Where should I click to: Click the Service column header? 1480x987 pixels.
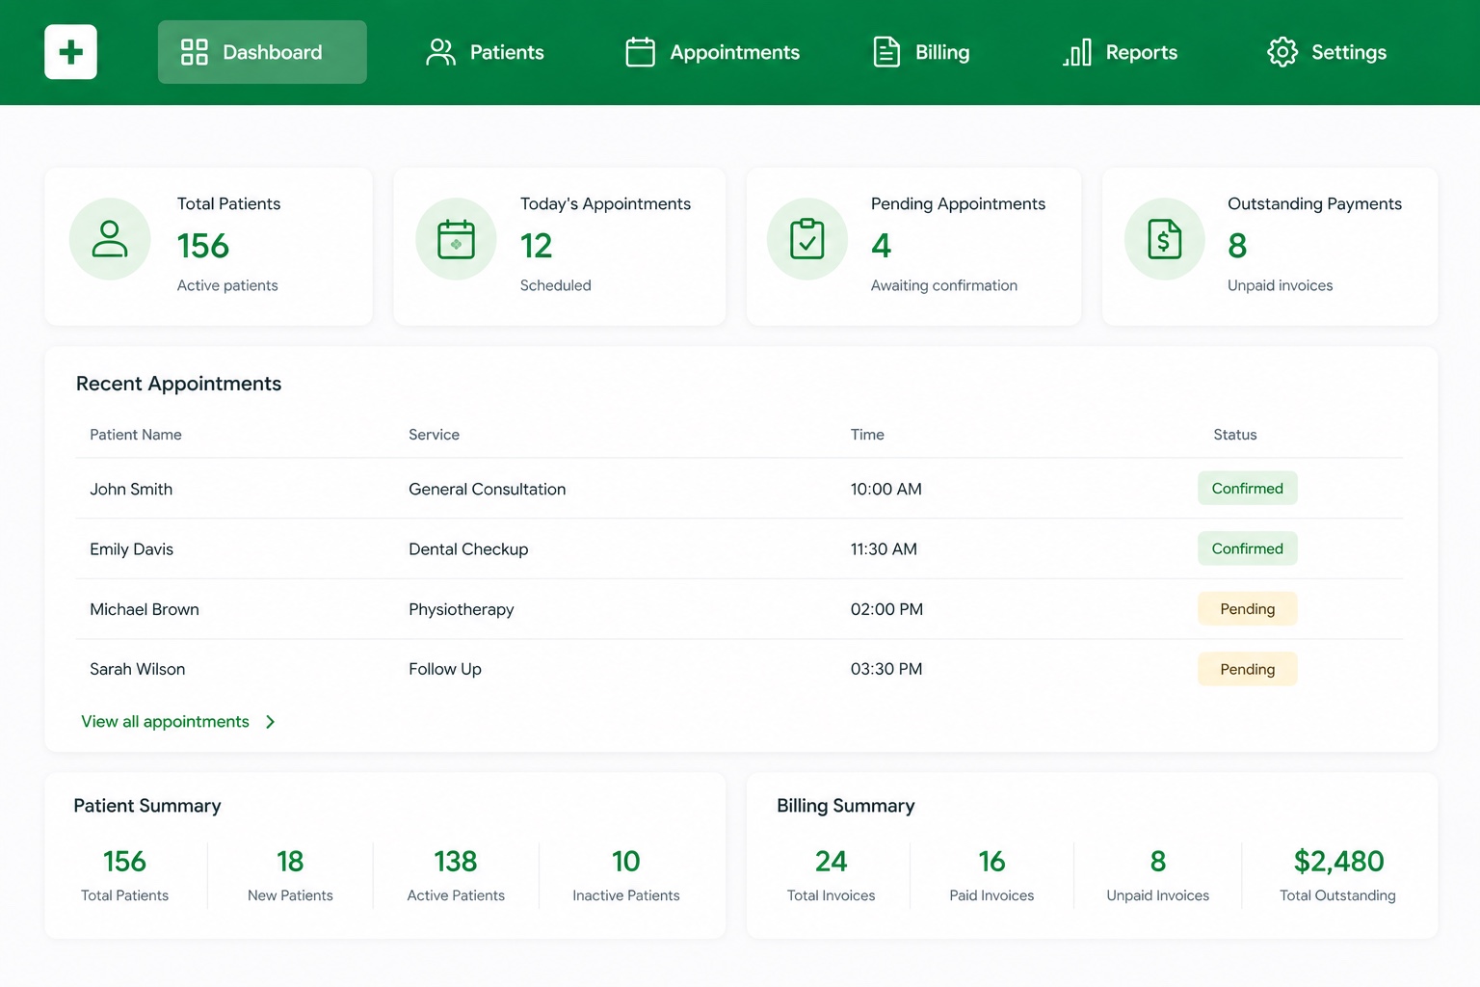[x=434, y=435]
